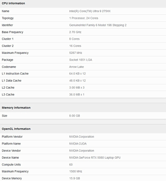Image resolution: width=166 pixels, height=181 pixels.
Task: Select the 15.9 GB device memory value
Action: [75, 178]
